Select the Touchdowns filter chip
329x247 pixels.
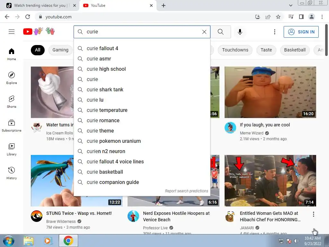[x=235, y=50]
